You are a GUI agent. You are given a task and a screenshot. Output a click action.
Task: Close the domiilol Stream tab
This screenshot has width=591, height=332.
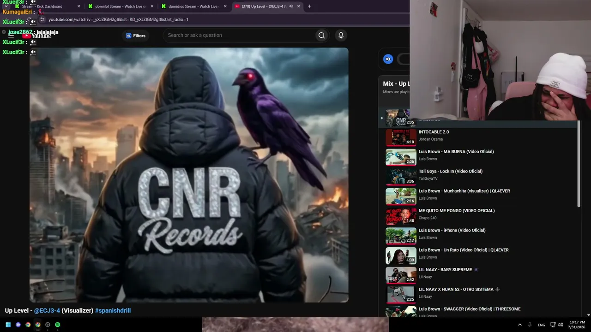(152, 6)
